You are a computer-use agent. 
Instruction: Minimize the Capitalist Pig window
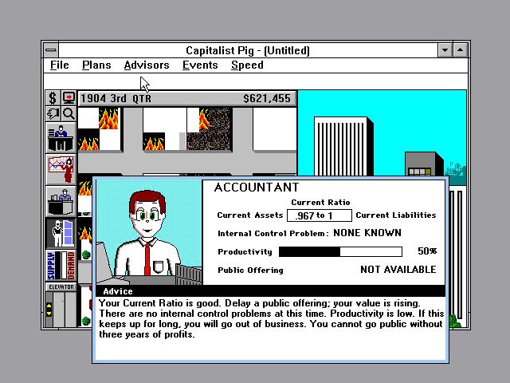pos(445,50)
